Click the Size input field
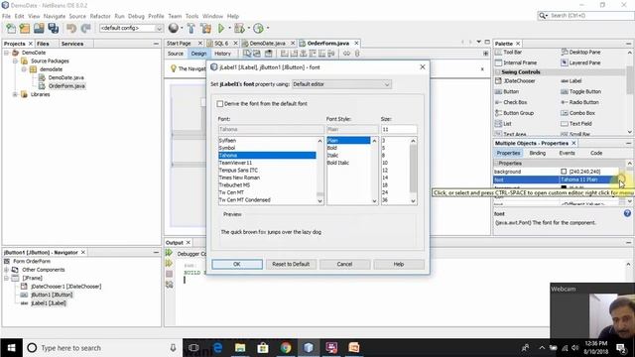The height and width of the screenshot is (357, 635). click(x=399, y=130)
